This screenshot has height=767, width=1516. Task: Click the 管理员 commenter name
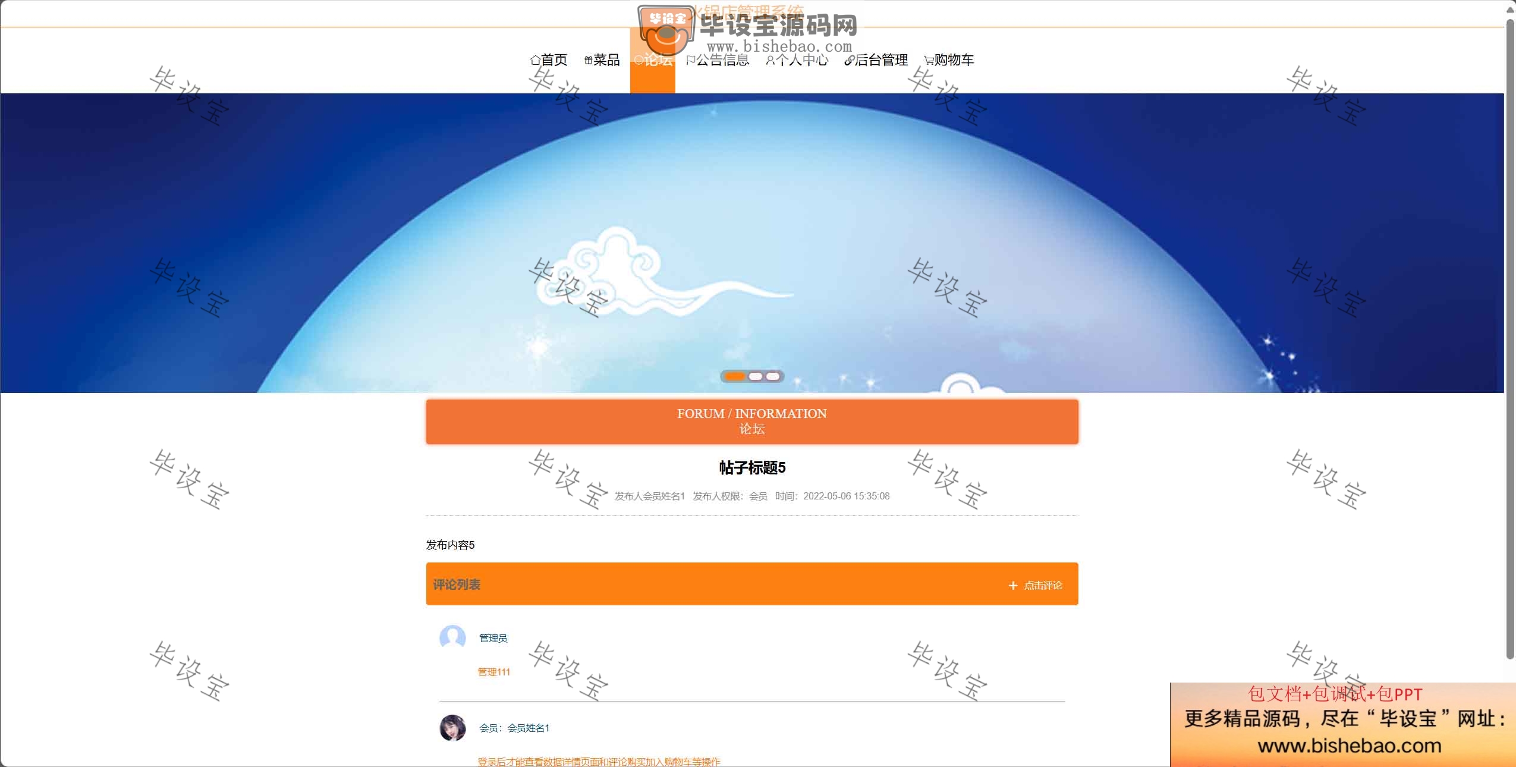pyautogui.click(x=493, y=638)
